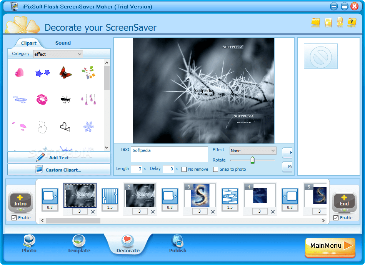The image size is (365, 265).
Task: Open the Help documentation icon
Action: click(352, 23)
